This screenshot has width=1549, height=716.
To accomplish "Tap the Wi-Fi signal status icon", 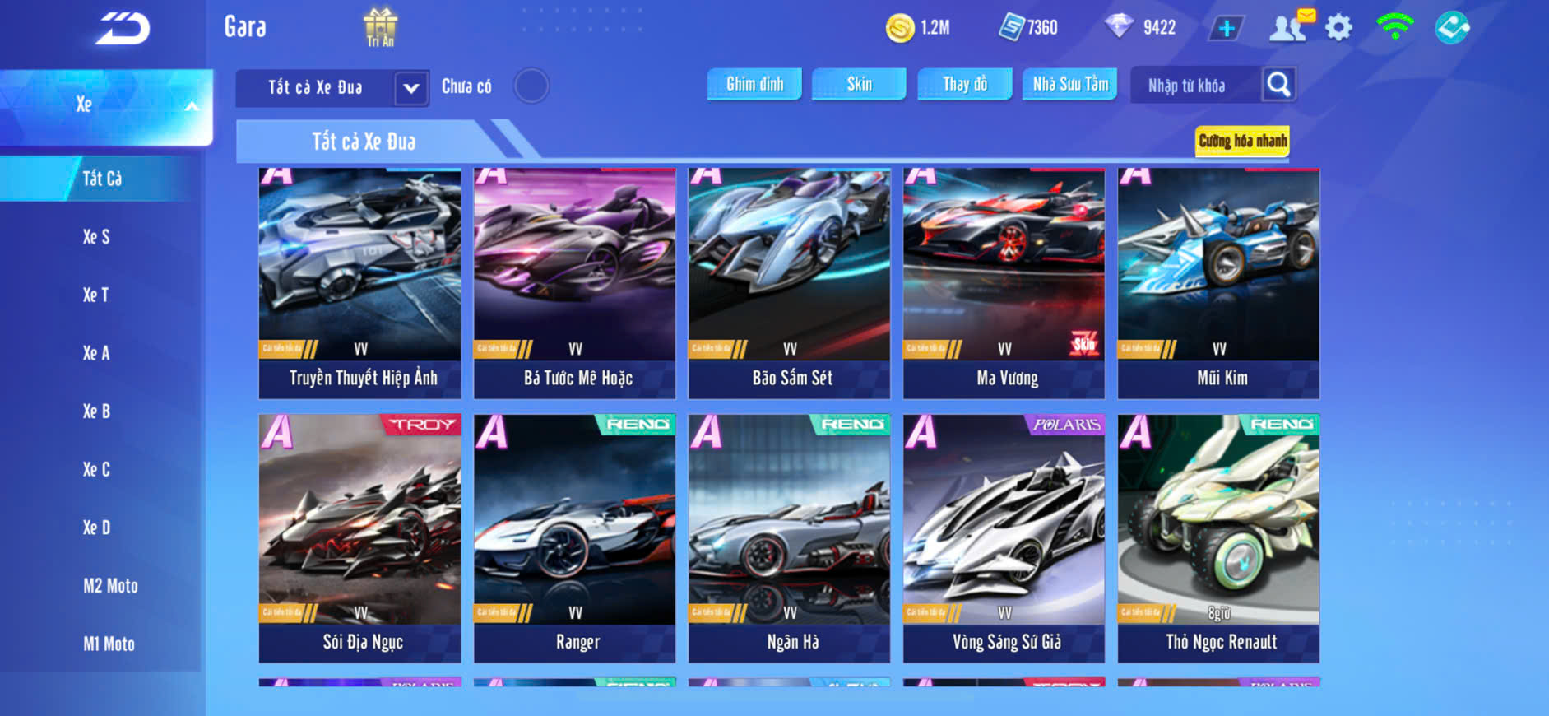I will pyautogui.click(x=1394, y=26).
